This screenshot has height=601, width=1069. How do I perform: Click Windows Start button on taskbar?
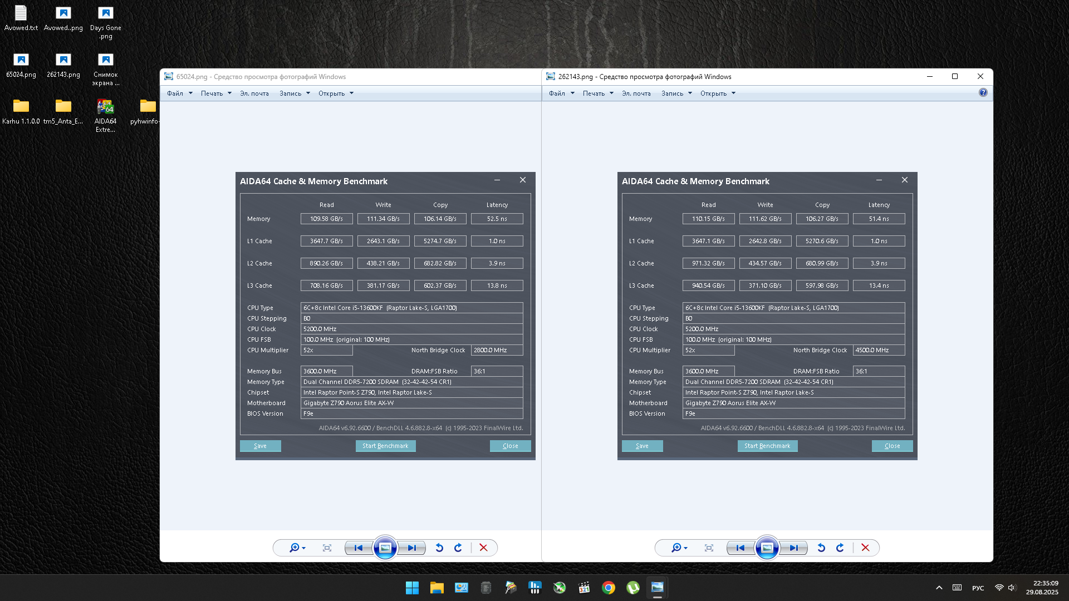tap(412, 588)
